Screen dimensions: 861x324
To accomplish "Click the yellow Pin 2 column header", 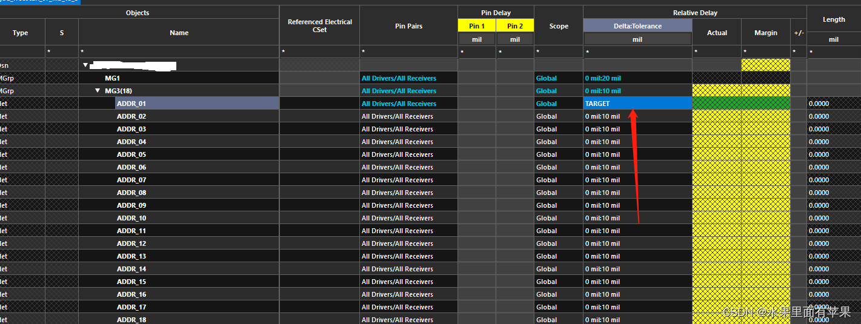I will [515, 25].
